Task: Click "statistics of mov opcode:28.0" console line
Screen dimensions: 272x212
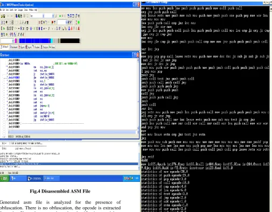Action: coord(164,172)
